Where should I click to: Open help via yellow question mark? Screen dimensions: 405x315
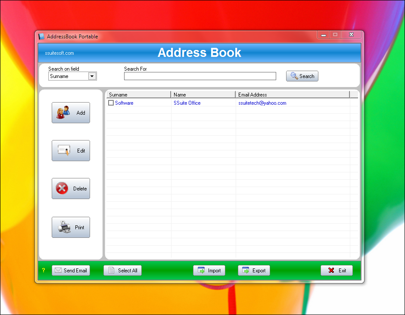pos(44,271)
